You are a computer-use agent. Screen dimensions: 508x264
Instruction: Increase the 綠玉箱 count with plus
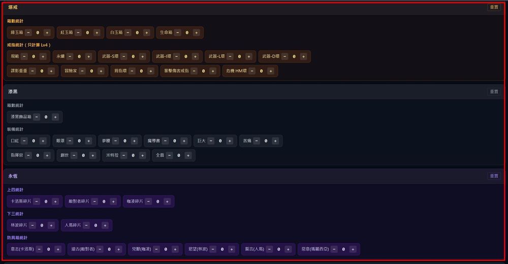coord(47,33)
